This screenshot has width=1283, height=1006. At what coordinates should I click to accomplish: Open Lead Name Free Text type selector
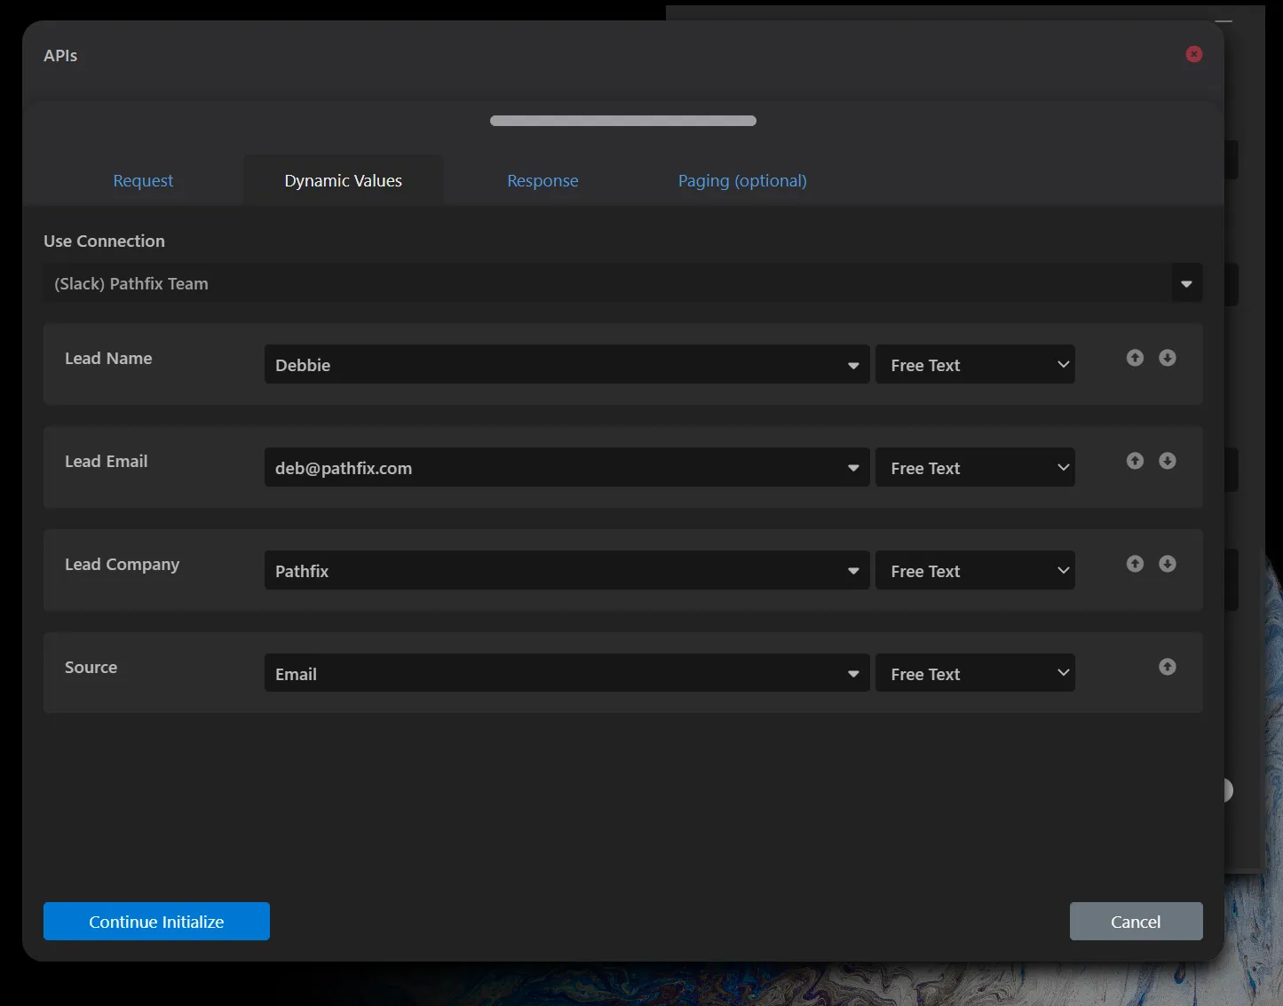coord(975,365)
